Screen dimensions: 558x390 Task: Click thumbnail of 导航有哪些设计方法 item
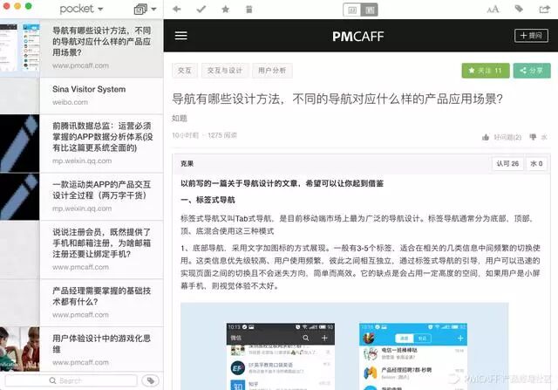[x=20, y=47]
